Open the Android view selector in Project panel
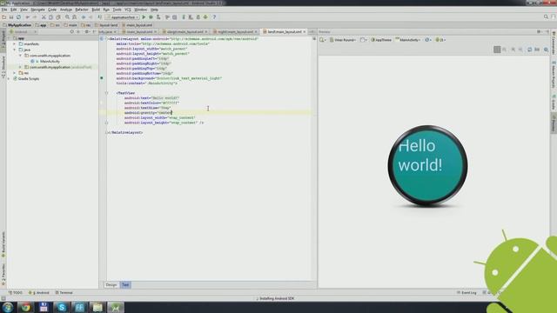 23,31
